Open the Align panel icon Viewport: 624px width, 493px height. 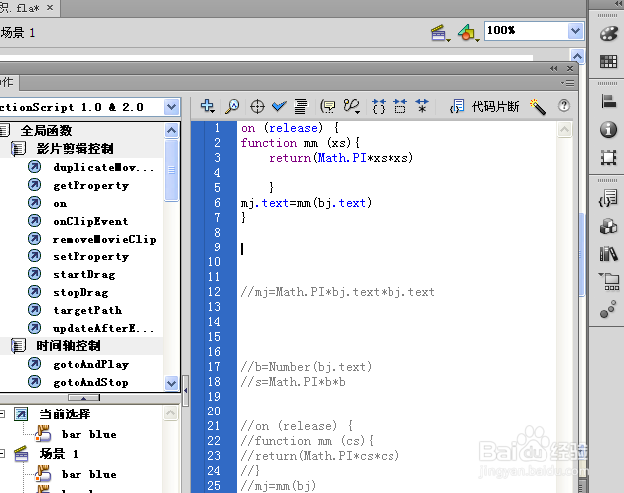pyautogui.click(x=608, y=101)
